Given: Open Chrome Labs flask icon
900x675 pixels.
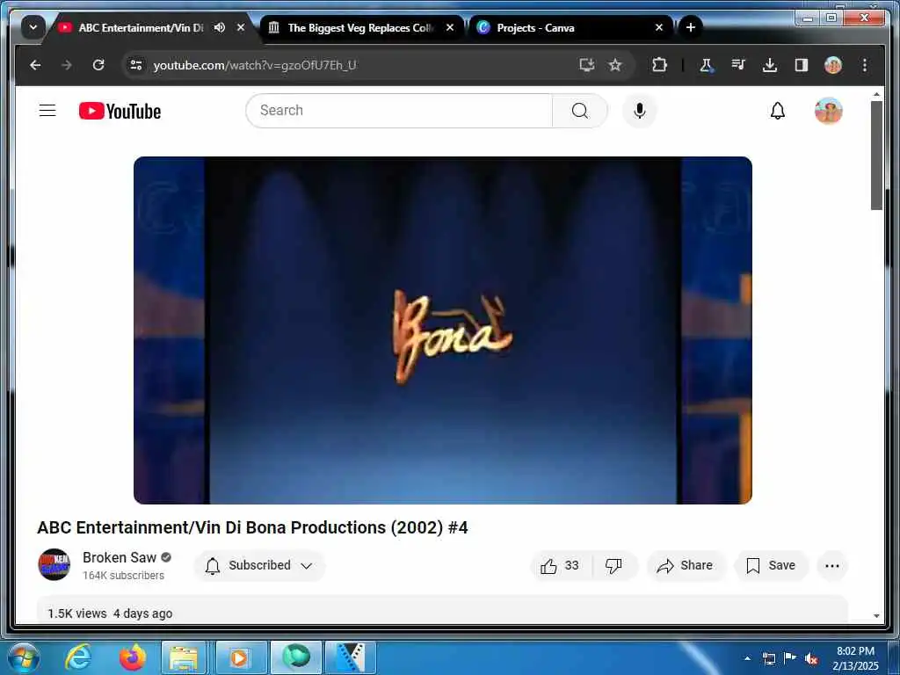Looking at the screenshot, I should tap(707, 65).
